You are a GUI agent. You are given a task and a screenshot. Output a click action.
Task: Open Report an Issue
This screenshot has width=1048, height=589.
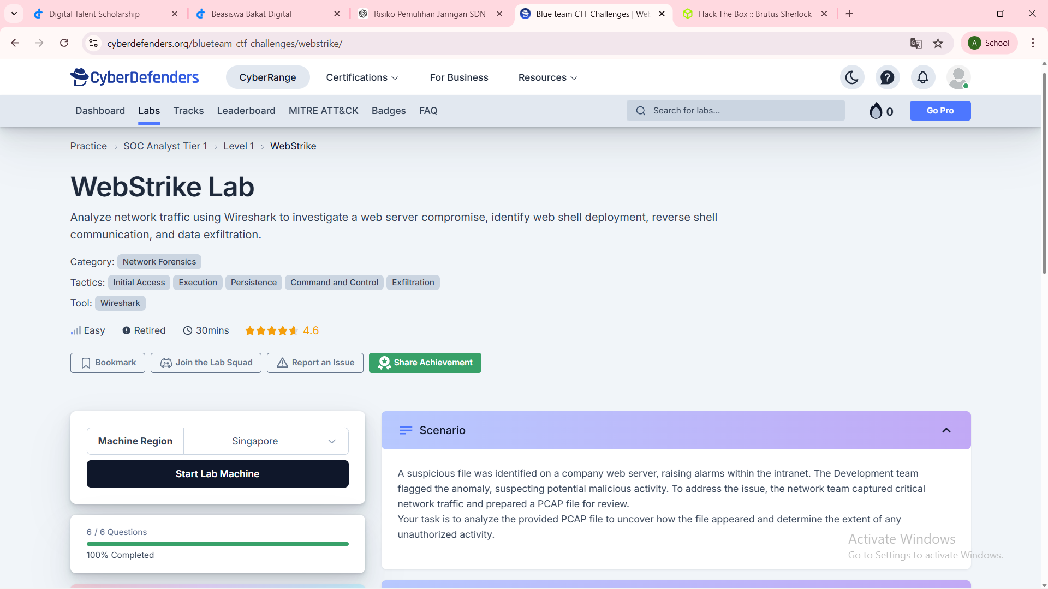[315, 363]
